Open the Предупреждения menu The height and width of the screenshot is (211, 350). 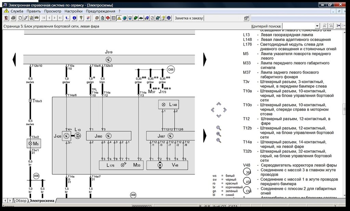coord(100,11)
